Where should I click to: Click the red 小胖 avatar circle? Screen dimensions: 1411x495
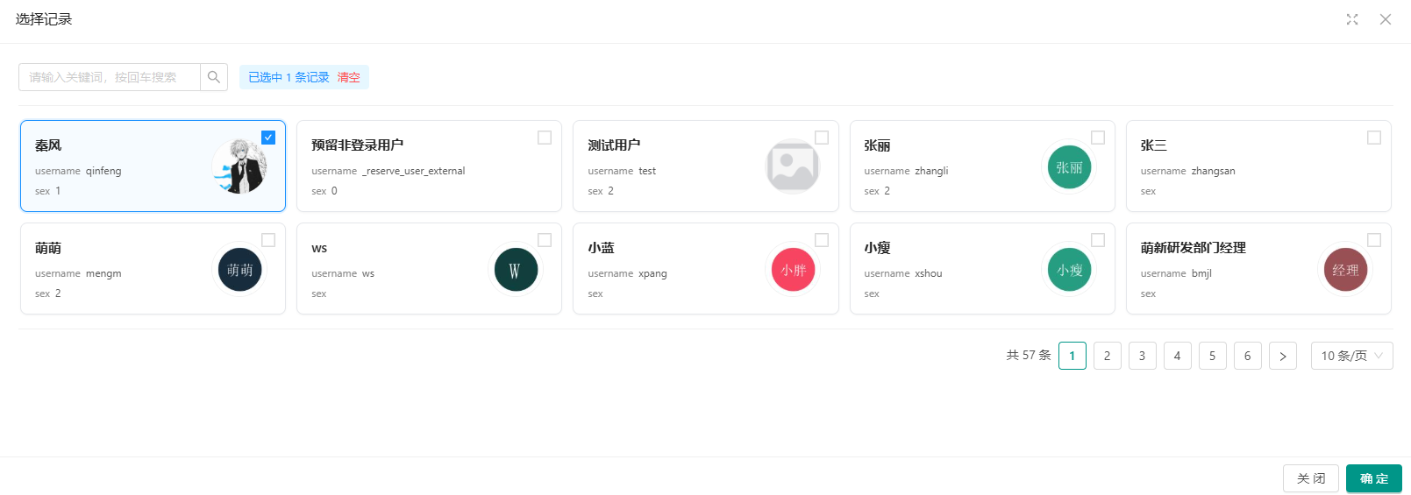pos(793,270)
